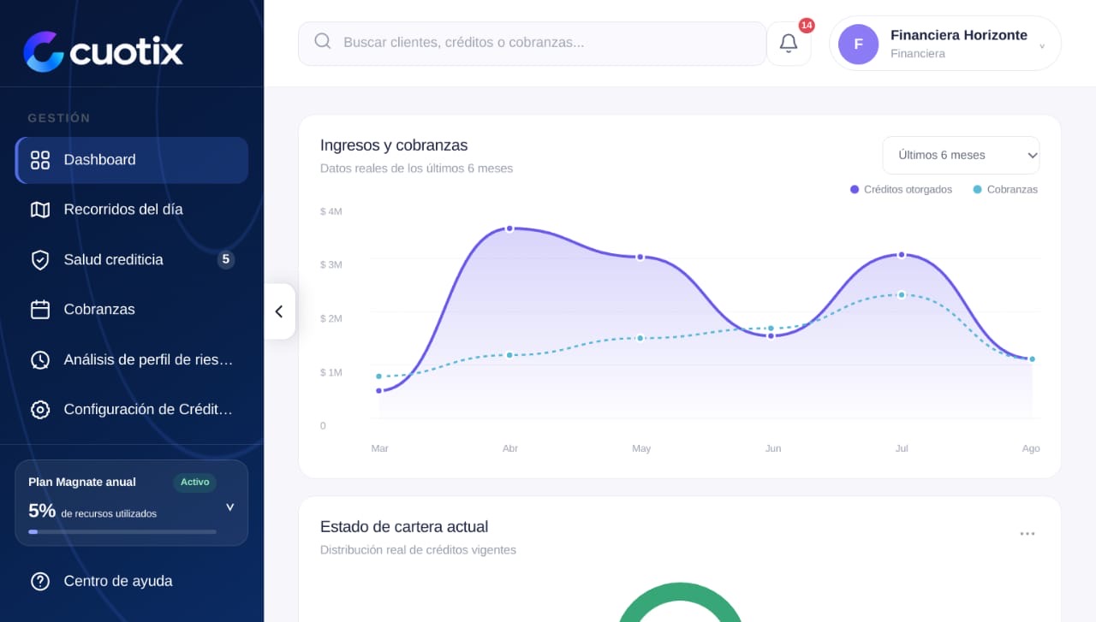Click the search clients input field
The image size is (1096, 622).
click(x=532, y=43)
